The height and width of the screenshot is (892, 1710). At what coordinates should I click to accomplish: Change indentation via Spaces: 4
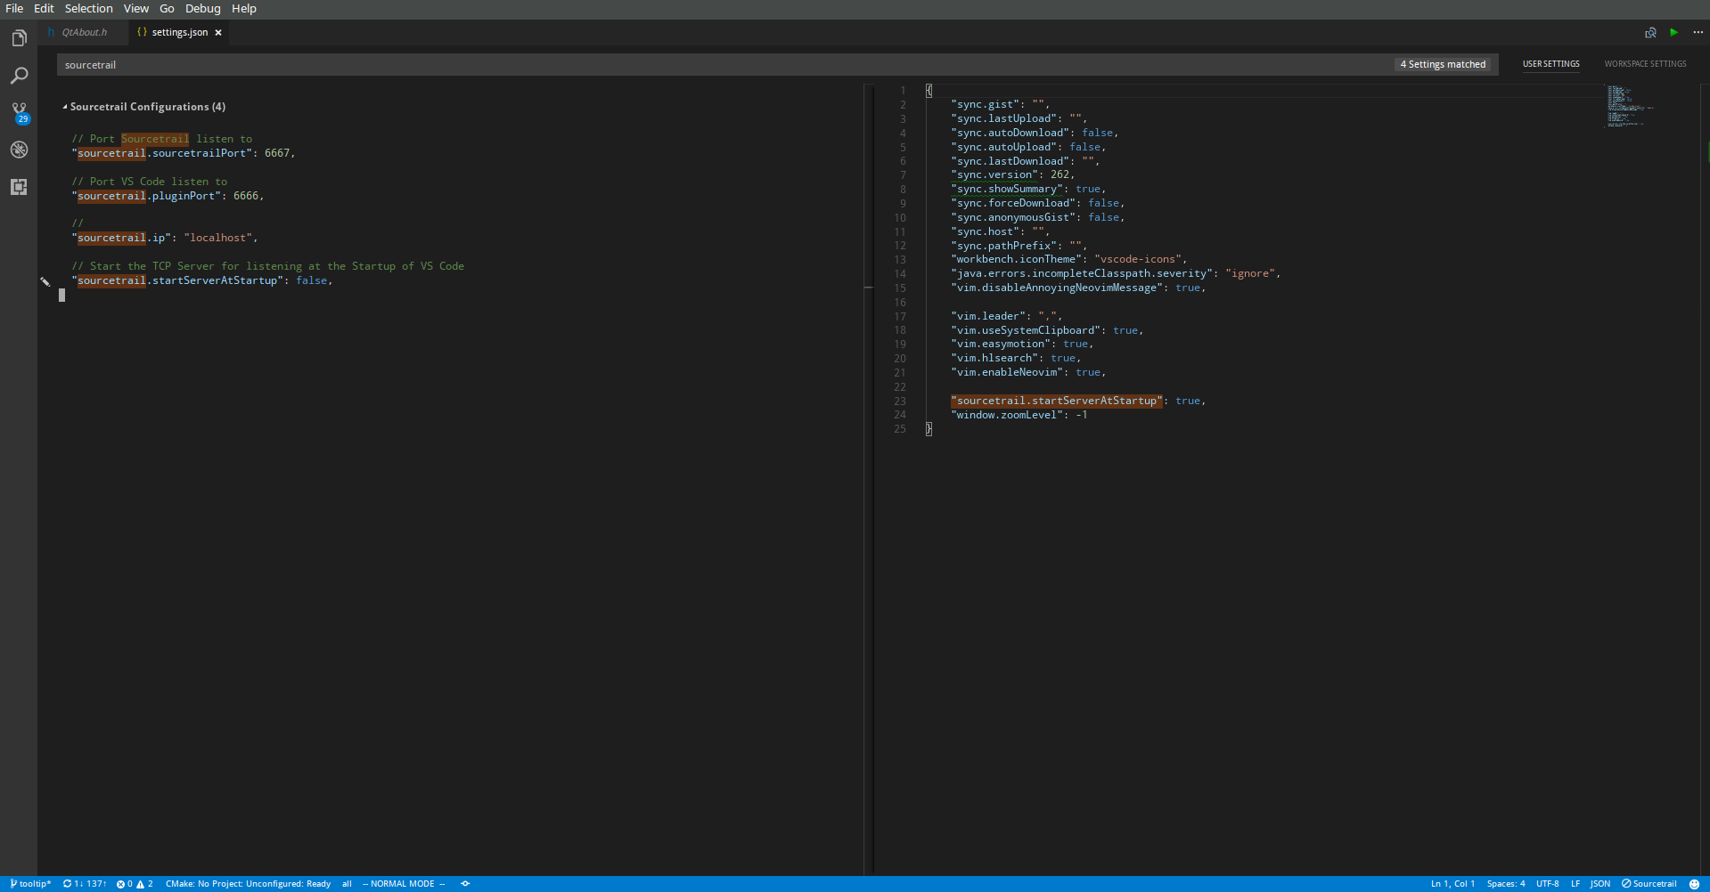coord(1505,884)
